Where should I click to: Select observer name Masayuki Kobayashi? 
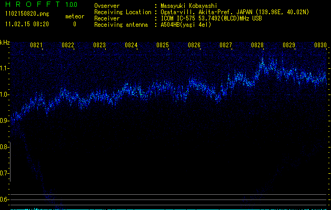point(189,6)
